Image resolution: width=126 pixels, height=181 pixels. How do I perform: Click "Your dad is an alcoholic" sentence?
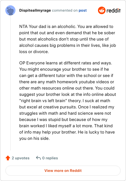point(53,26)
